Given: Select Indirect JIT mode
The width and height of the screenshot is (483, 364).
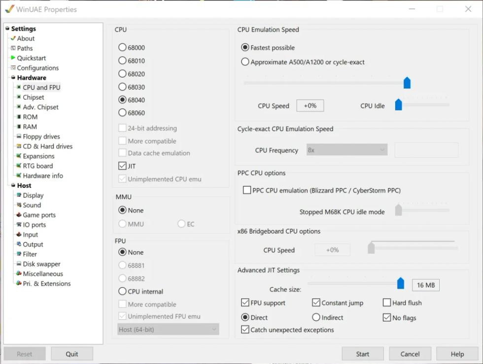Looking at the screenshot, I should coord(316,317).
